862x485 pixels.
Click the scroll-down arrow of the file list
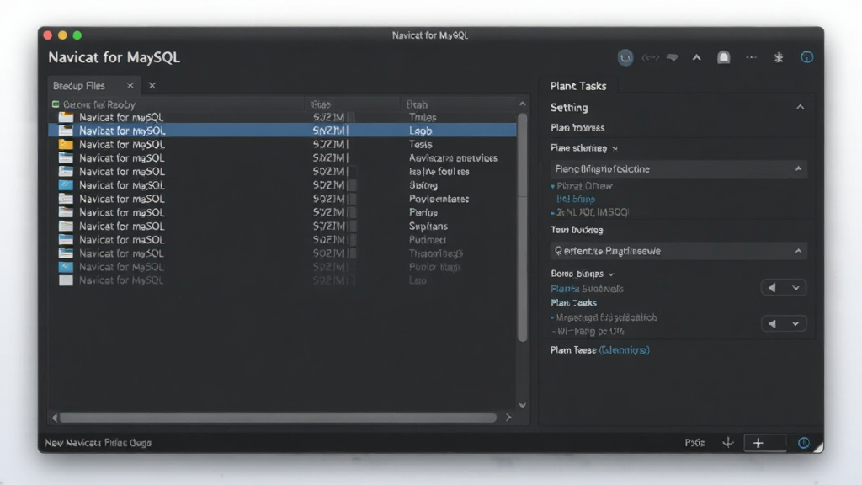tap(522, 405)
